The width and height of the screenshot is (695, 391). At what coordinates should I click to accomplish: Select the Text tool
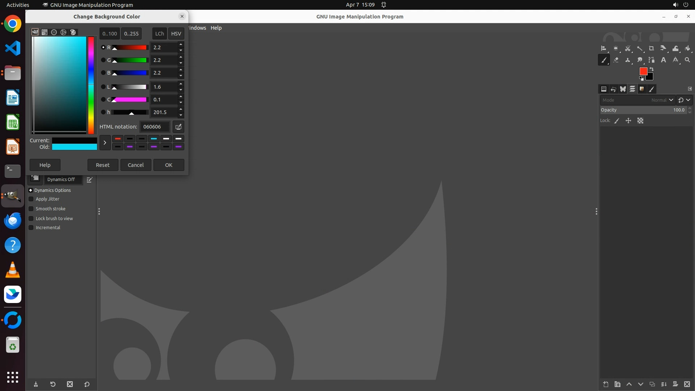664,60
